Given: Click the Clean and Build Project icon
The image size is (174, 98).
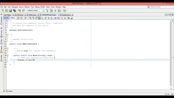Looking at the screenshot, I should (x=51, y=11).
